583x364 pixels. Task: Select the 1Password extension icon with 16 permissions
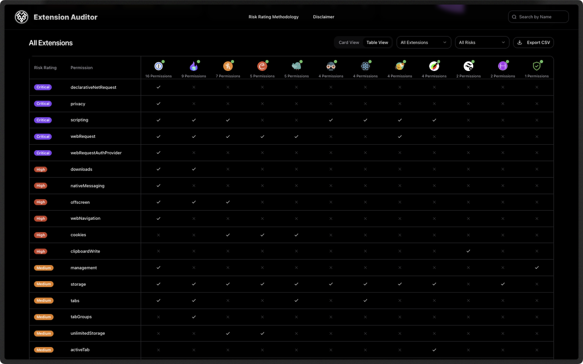tap(159, 66)
